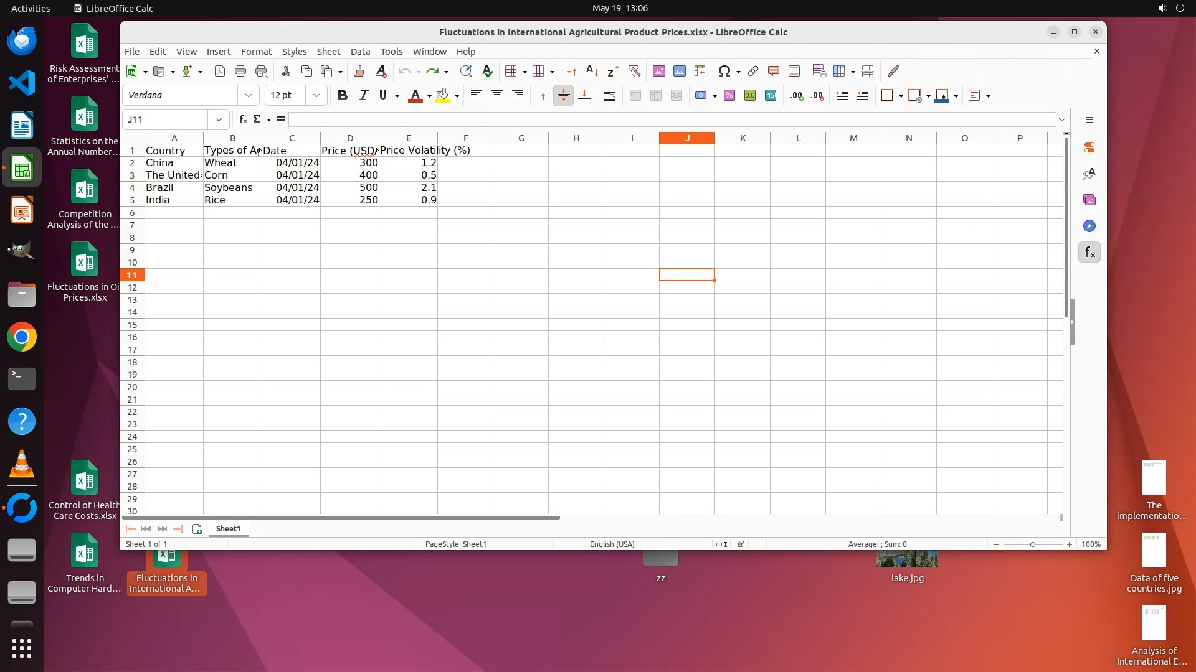Apply the yellow background color swatch

(443, 96)
